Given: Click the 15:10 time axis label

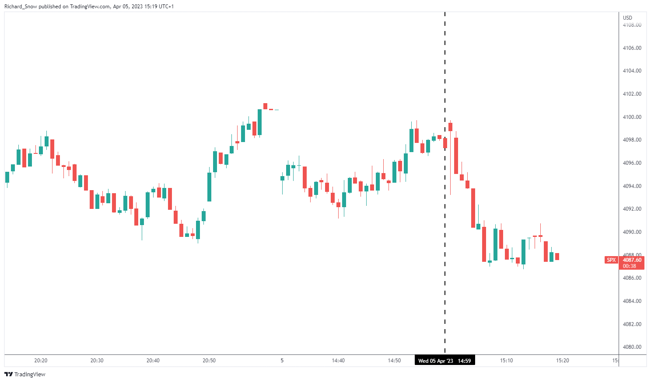Looking at the screenshot, I should 506,361.
